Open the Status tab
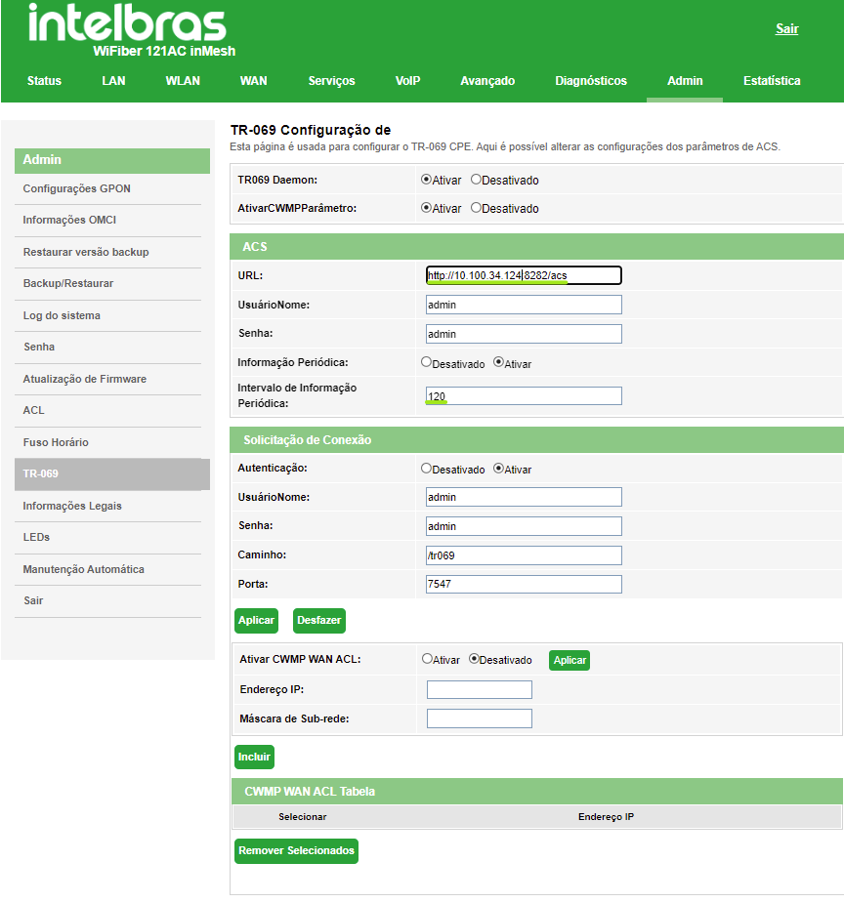 pos(44,81)
